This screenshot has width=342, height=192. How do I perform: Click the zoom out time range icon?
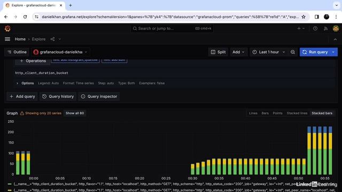pos(293,52)
